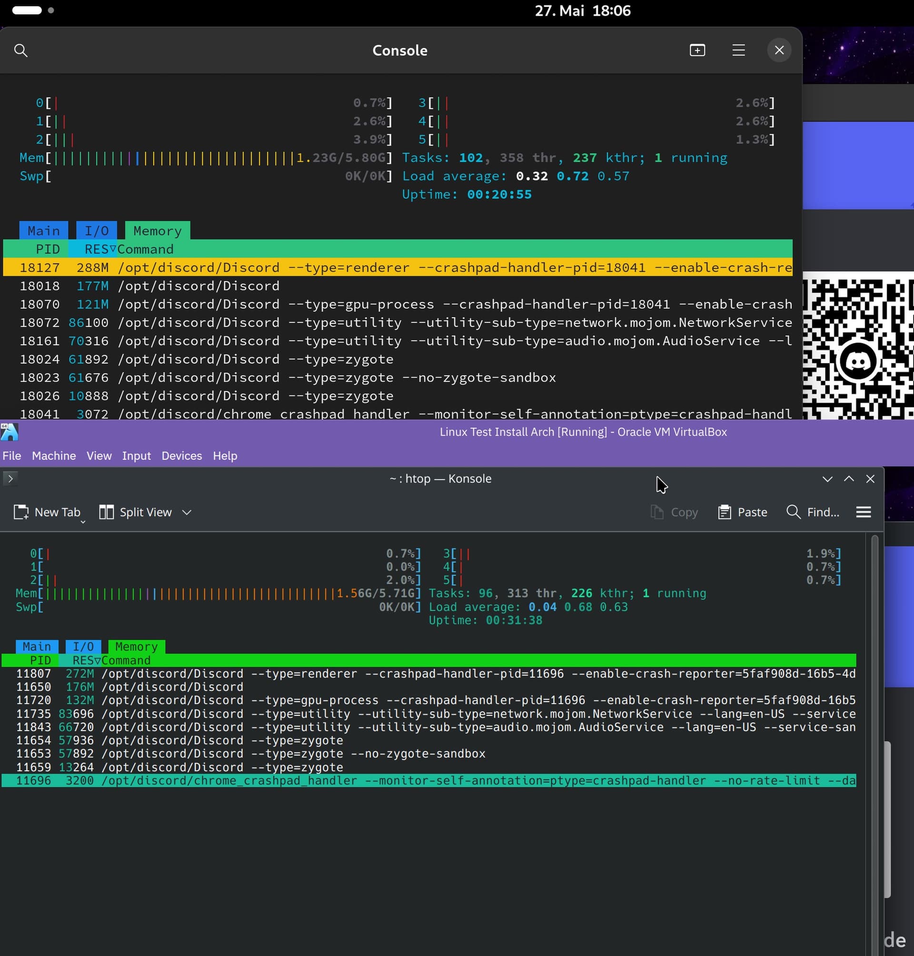This screenshot has width=914, height=956.
Task: Click the Discord QR code image
Action: point(858,345)
